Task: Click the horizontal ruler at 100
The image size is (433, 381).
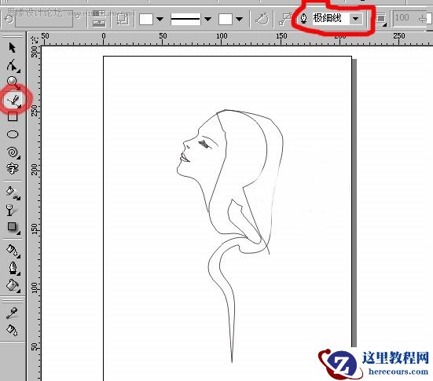Action: (x=222, y=36)
